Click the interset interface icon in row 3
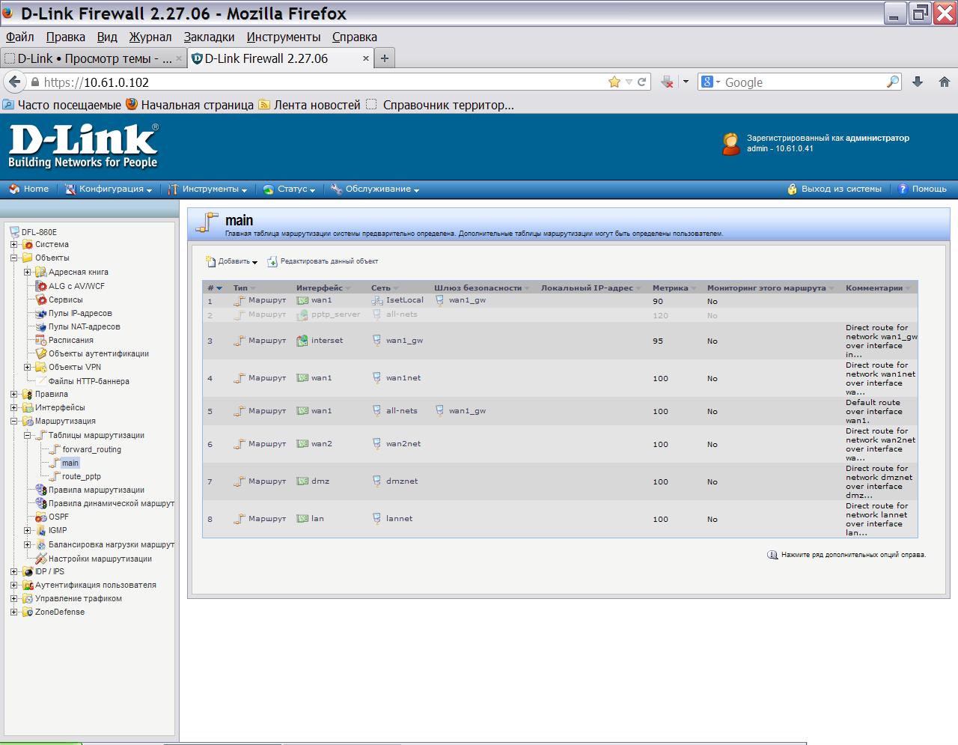958x745 pixels. (x=302, y=341)
